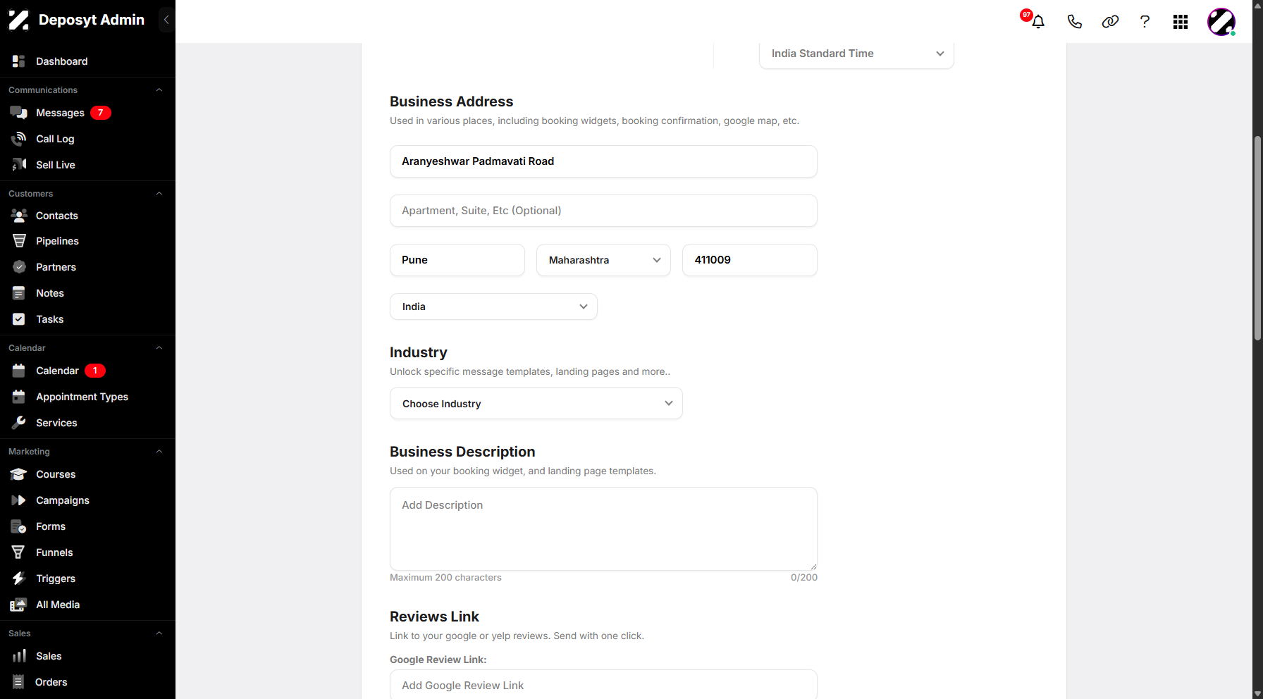Click the Tasks checkmark icon
Screen dimensions: 1263x699
(19, 319)
